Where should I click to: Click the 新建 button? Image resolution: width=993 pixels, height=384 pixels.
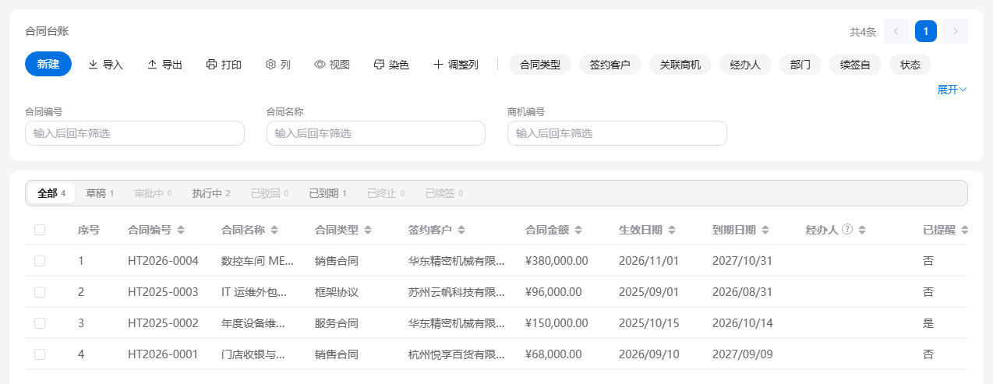(48, 64)
